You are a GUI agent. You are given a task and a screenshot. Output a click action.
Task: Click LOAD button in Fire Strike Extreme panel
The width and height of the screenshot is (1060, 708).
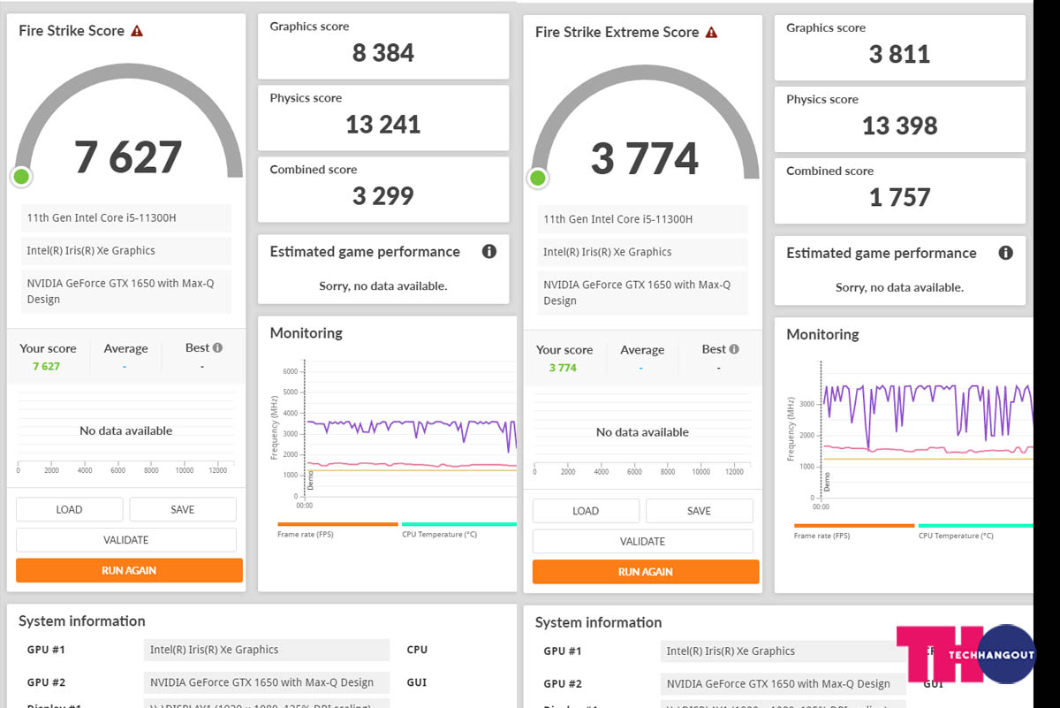coord(586,511)
